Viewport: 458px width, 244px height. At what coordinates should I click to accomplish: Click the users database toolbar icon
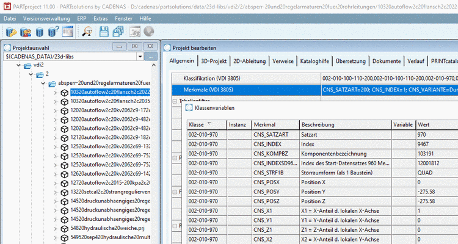click(26, 32)
